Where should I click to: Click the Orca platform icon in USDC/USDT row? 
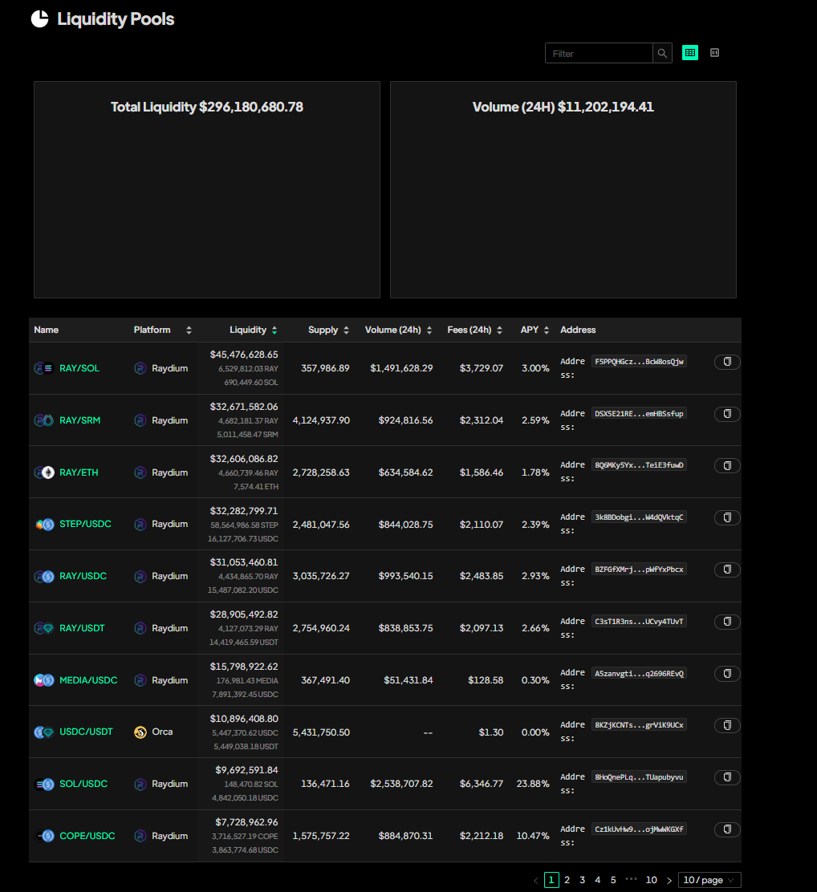point(140,732)
